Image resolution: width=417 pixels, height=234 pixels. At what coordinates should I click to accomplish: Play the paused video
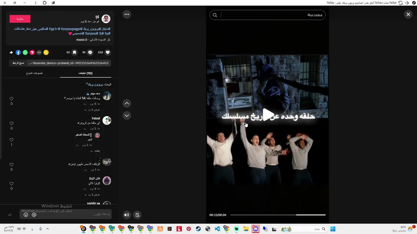[x=268, y=115]
